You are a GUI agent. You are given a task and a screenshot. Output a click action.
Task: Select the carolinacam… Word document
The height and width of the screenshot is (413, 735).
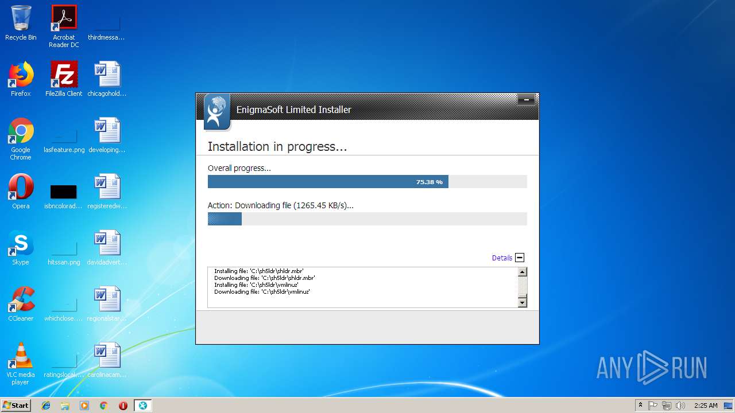point(107,360)
